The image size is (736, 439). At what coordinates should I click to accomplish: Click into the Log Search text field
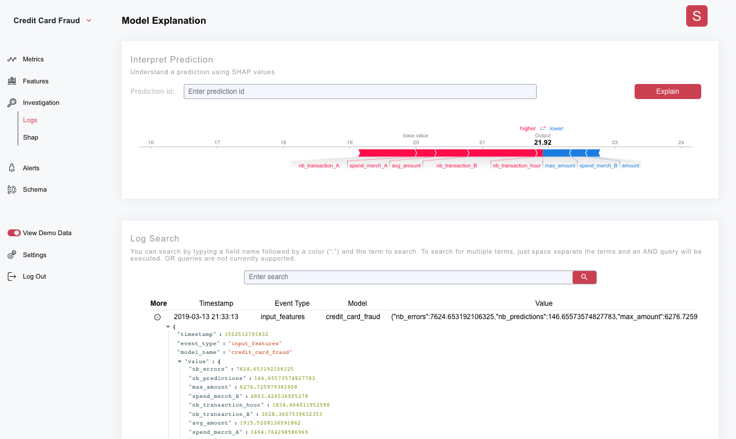409,277
